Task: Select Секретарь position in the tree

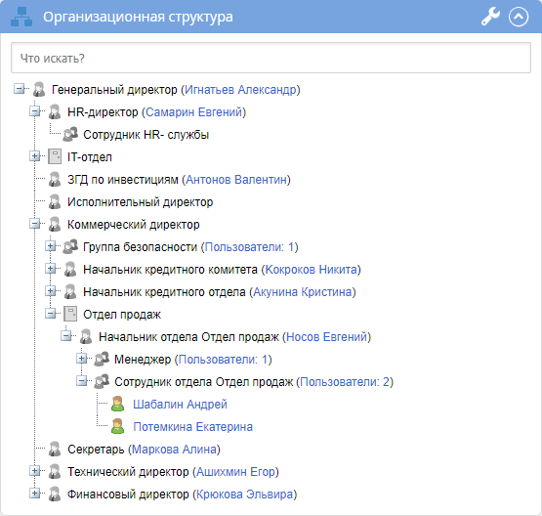Action: click(96, 450)
